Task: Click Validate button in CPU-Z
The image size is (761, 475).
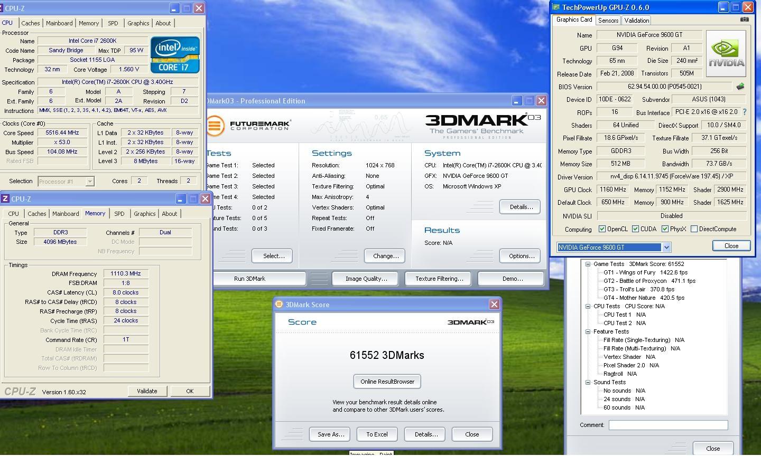Action: pos(147,391)
